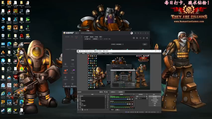The height and width of the screenshot is (119, 212).
Task: Remove selected source with the minus icon
Action: [x=80, y=110]
